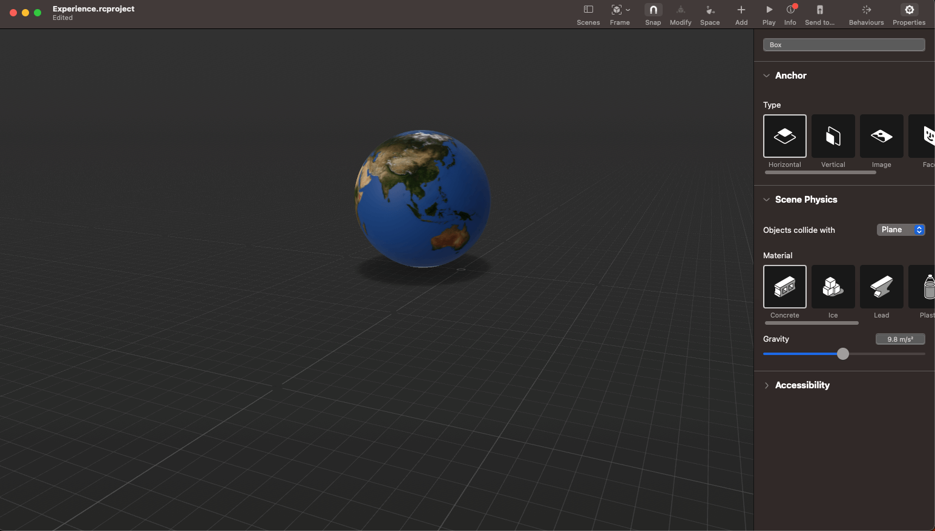Open the Behaviours panel
Screen dimensions: 935x531
867,10
